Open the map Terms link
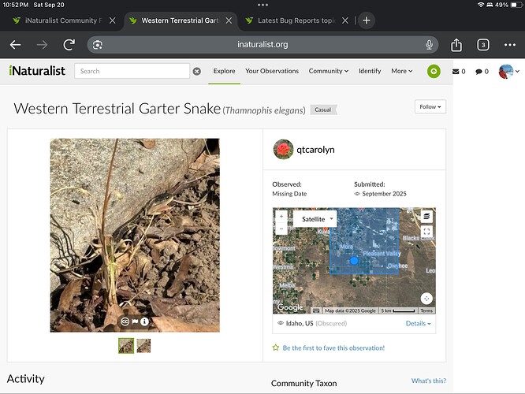Image resolution: width=525 pixels, height=394 pixels. pos(426,310)
